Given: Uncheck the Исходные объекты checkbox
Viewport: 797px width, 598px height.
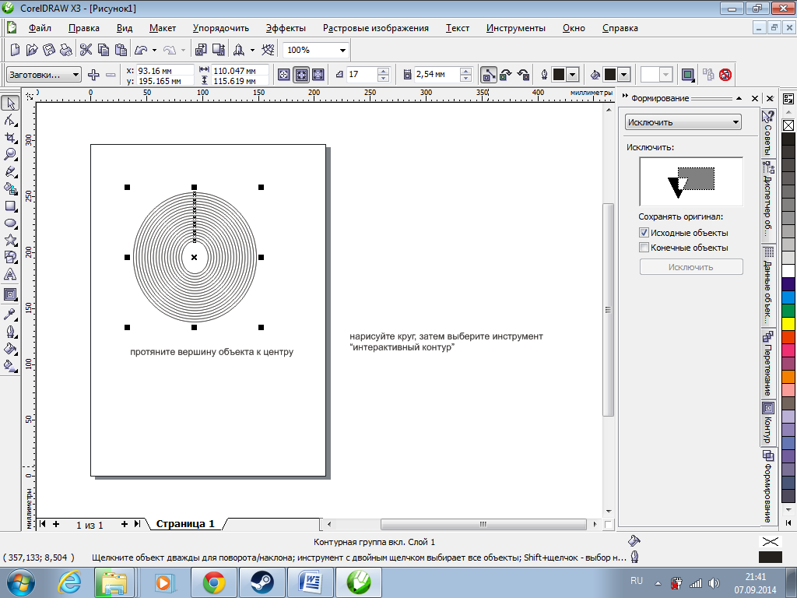Looking at the screenshot, I should (644, 233).
